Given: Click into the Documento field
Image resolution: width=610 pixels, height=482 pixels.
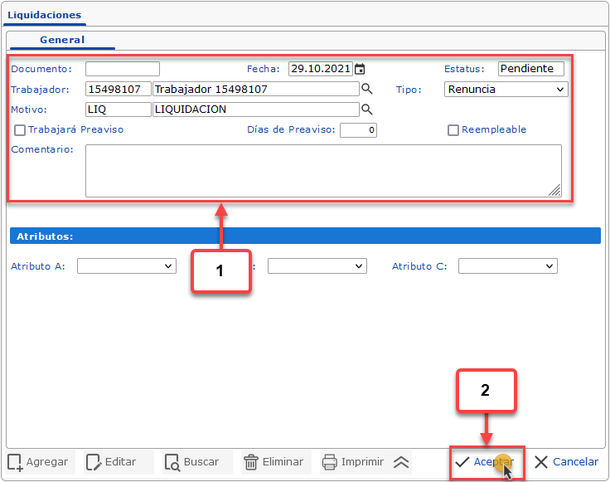Looking at the screenshot, I should (123, 69).
